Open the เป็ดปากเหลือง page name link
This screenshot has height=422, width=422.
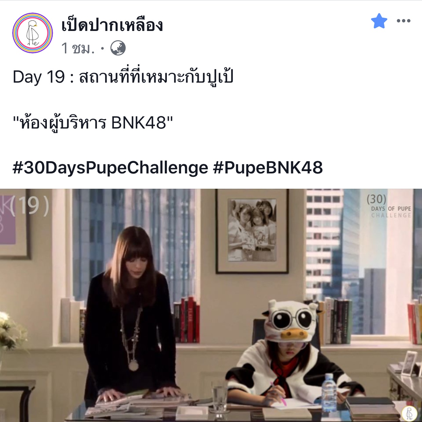tap(112, 25)
